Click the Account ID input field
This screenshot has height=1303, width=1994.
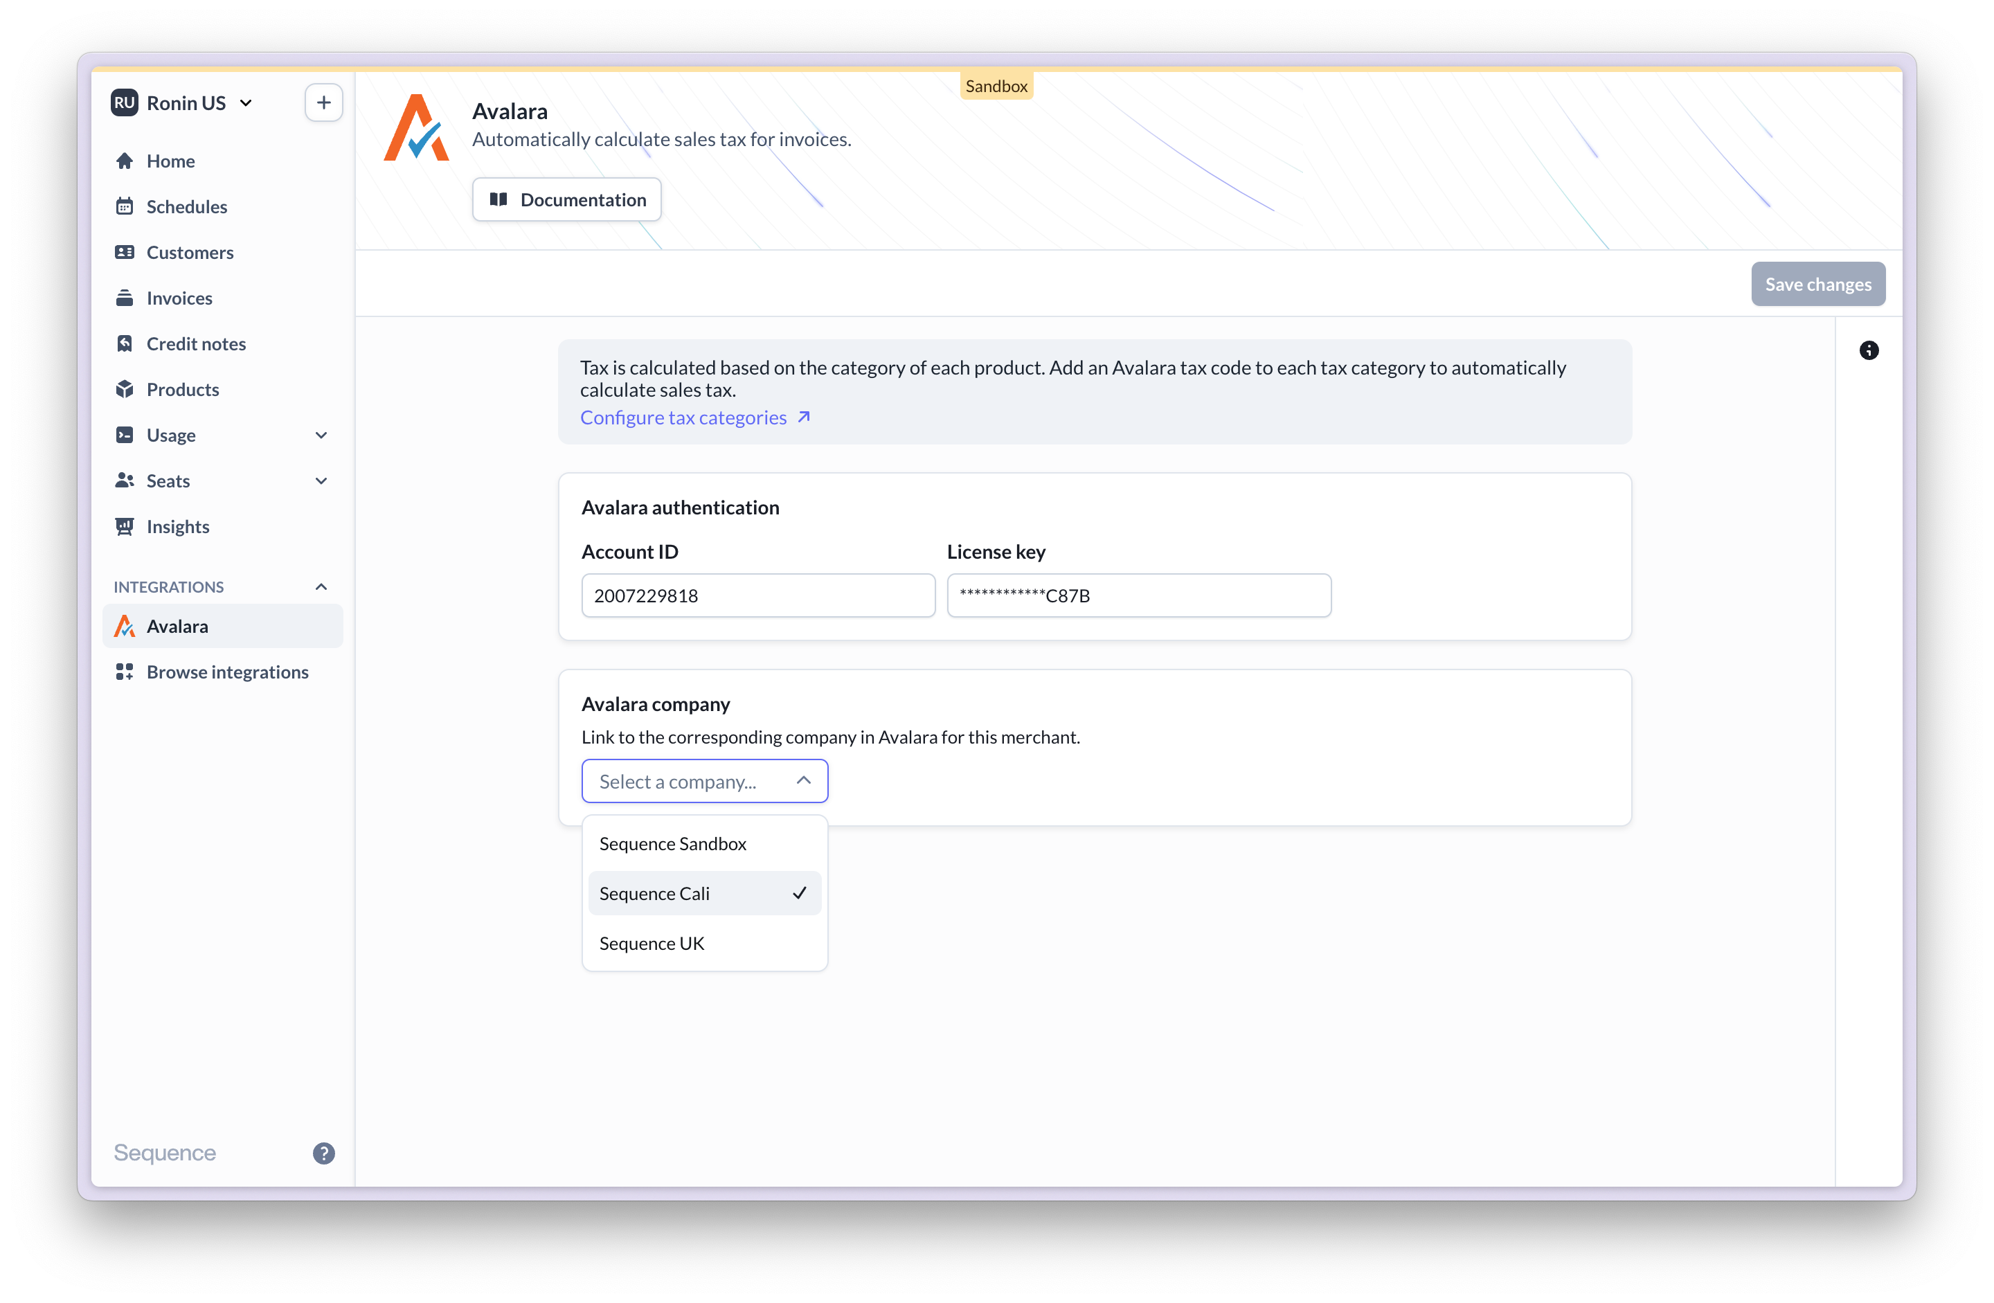pyautogui.click(x=757, y=596)
